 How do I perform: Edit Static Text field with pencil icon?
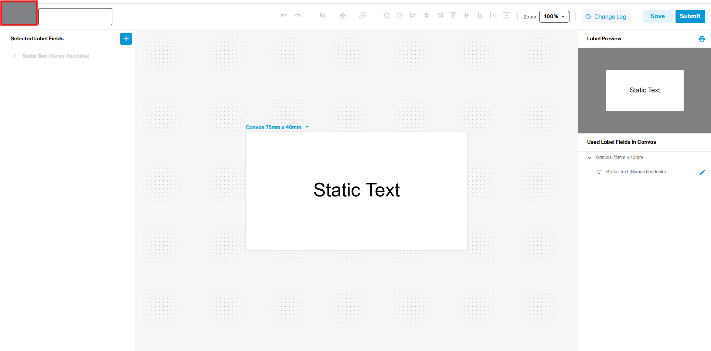(x=702, y=172)
